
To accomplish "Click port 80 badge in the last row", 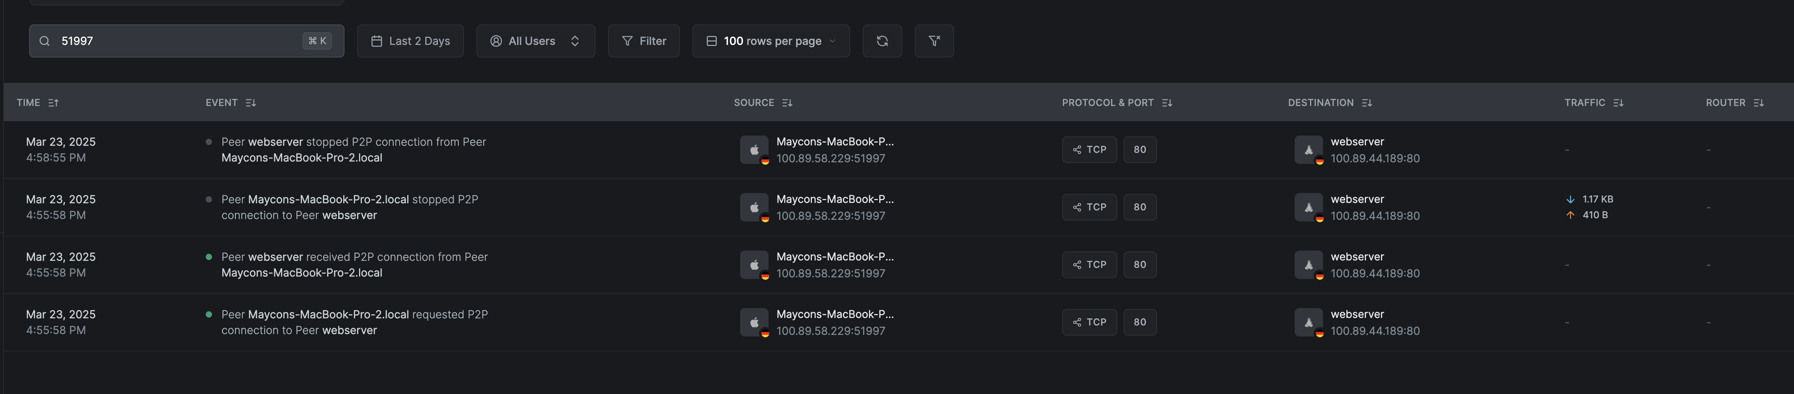I will tap(1140, 322).
